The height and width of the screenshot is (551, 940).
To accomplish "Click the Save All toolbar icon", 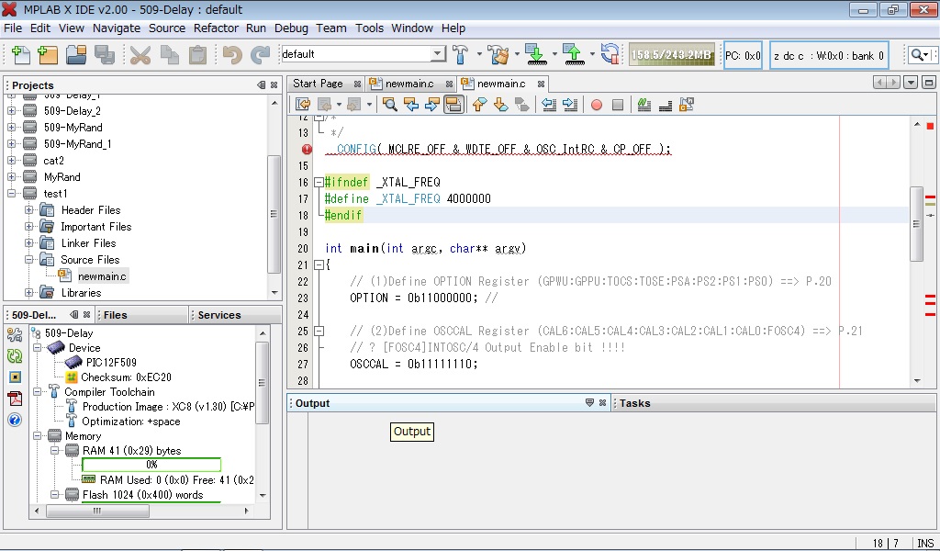I will pos(103,55).
